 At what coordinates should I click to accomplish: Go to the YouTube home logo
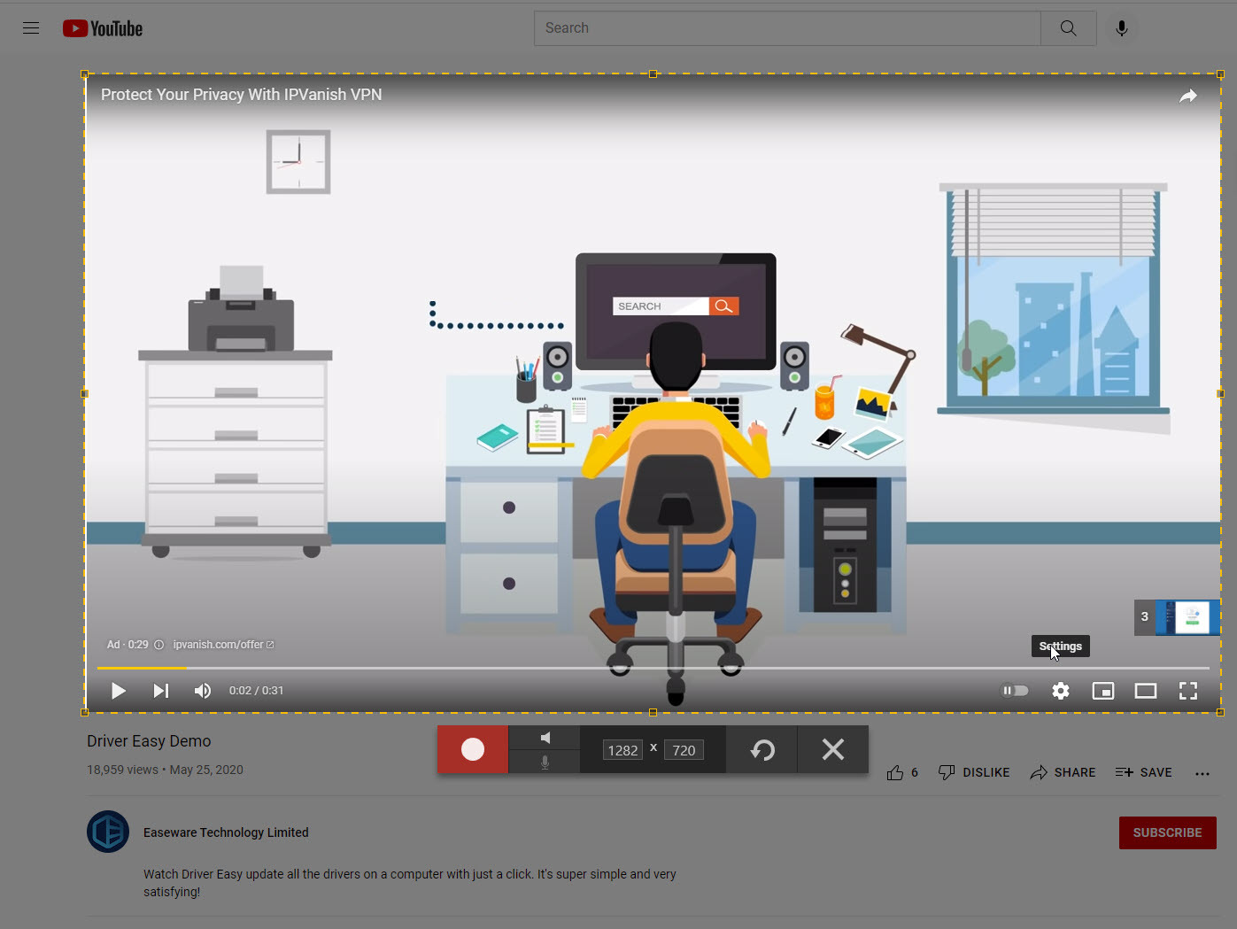(x=103, y=28)
